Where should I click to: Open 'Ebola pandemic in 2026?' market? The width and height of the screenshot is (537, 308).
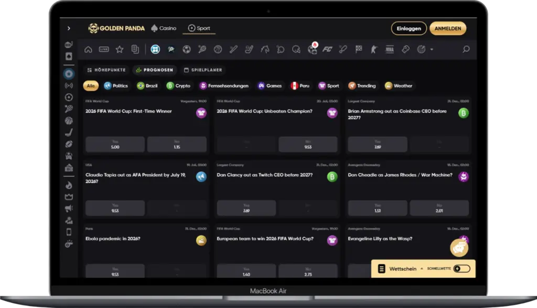[113, 238]
